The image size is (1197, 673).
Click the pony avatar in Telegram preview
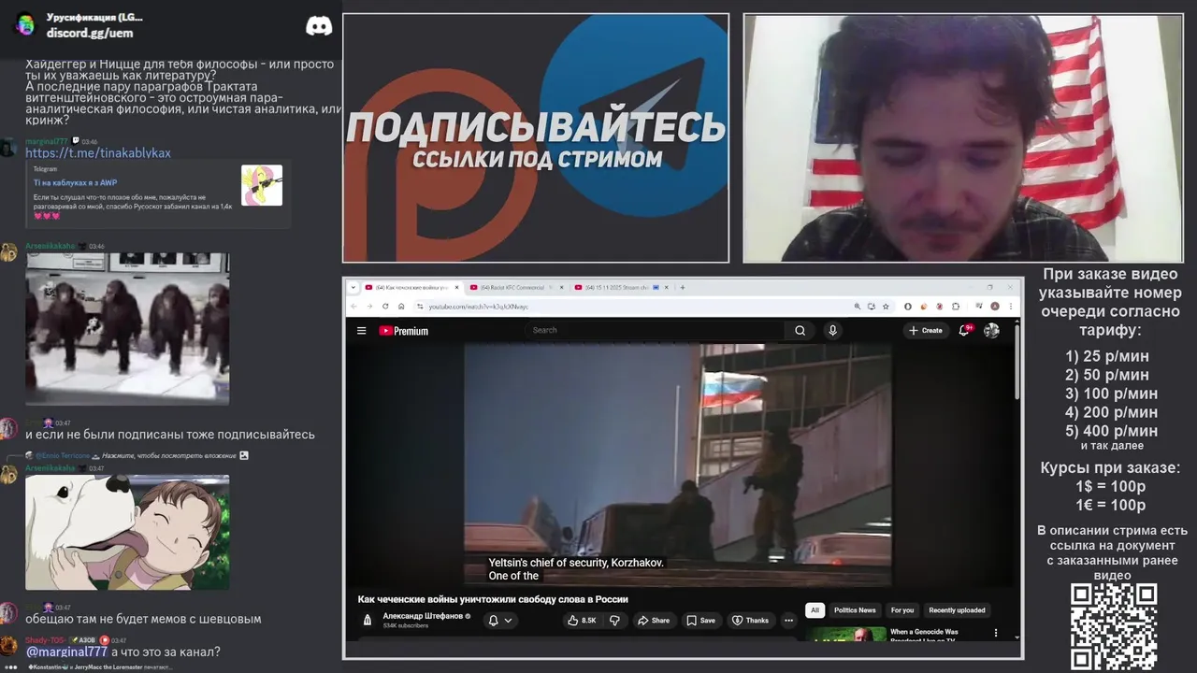coord(262,185)
